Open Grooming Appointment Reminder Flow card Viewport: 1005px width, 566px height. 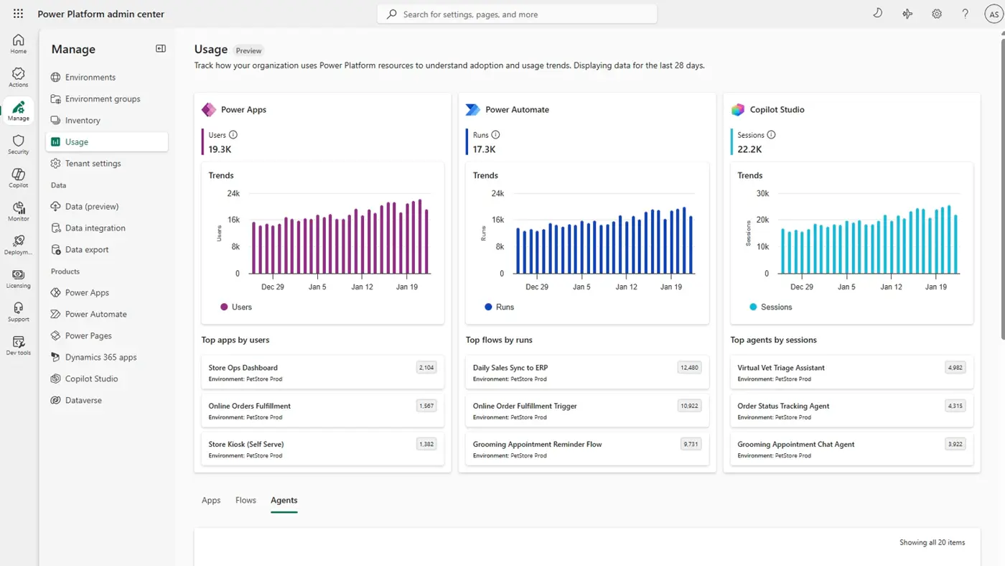point(587,449)
